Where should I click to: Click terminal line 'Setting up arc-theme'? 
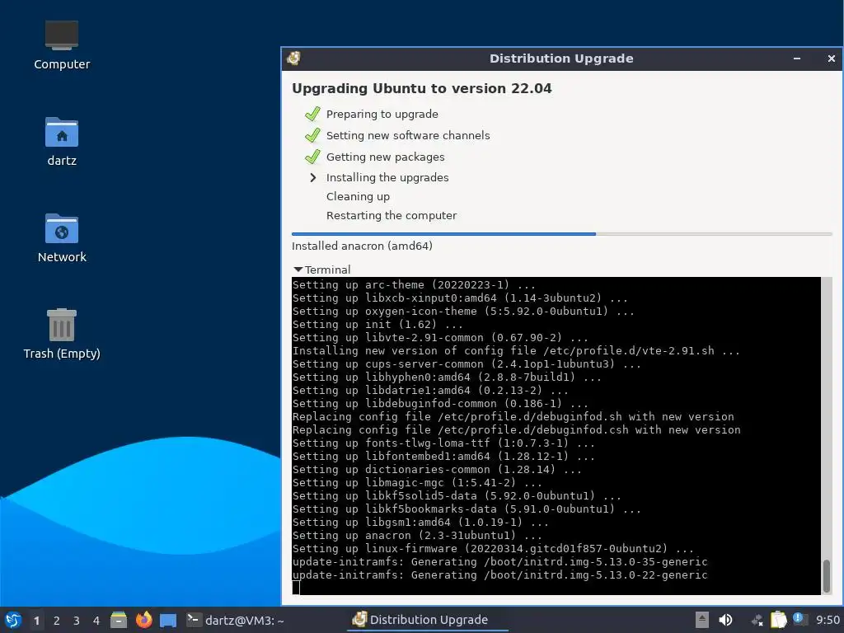pos(414,284)
